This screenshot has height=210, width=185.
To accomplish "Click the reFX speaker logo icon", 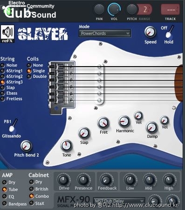I will [x=7, y=34].
